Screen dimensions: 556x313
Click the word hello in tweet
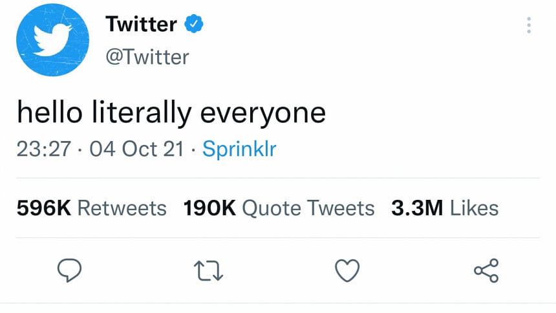pos(50,113)
